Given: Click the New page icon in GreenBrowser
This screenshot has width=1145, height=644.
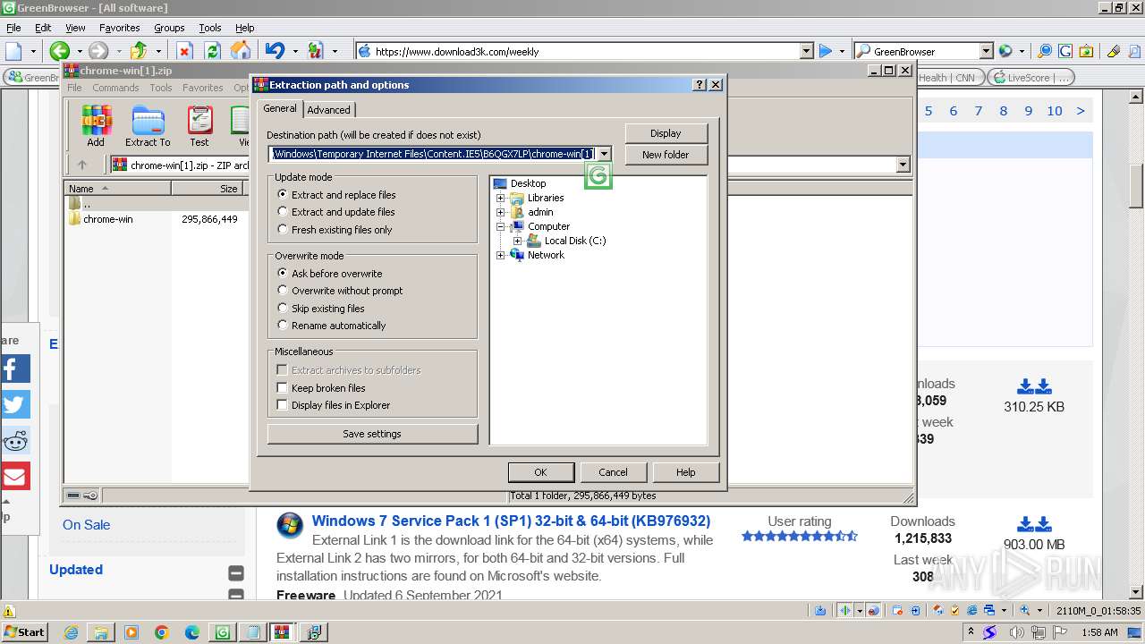Looking at the screenshot, I should point(13,51).
